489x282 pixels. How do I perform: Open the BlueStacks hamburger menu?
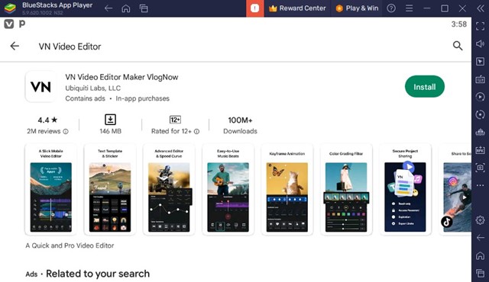coord(410,8)
